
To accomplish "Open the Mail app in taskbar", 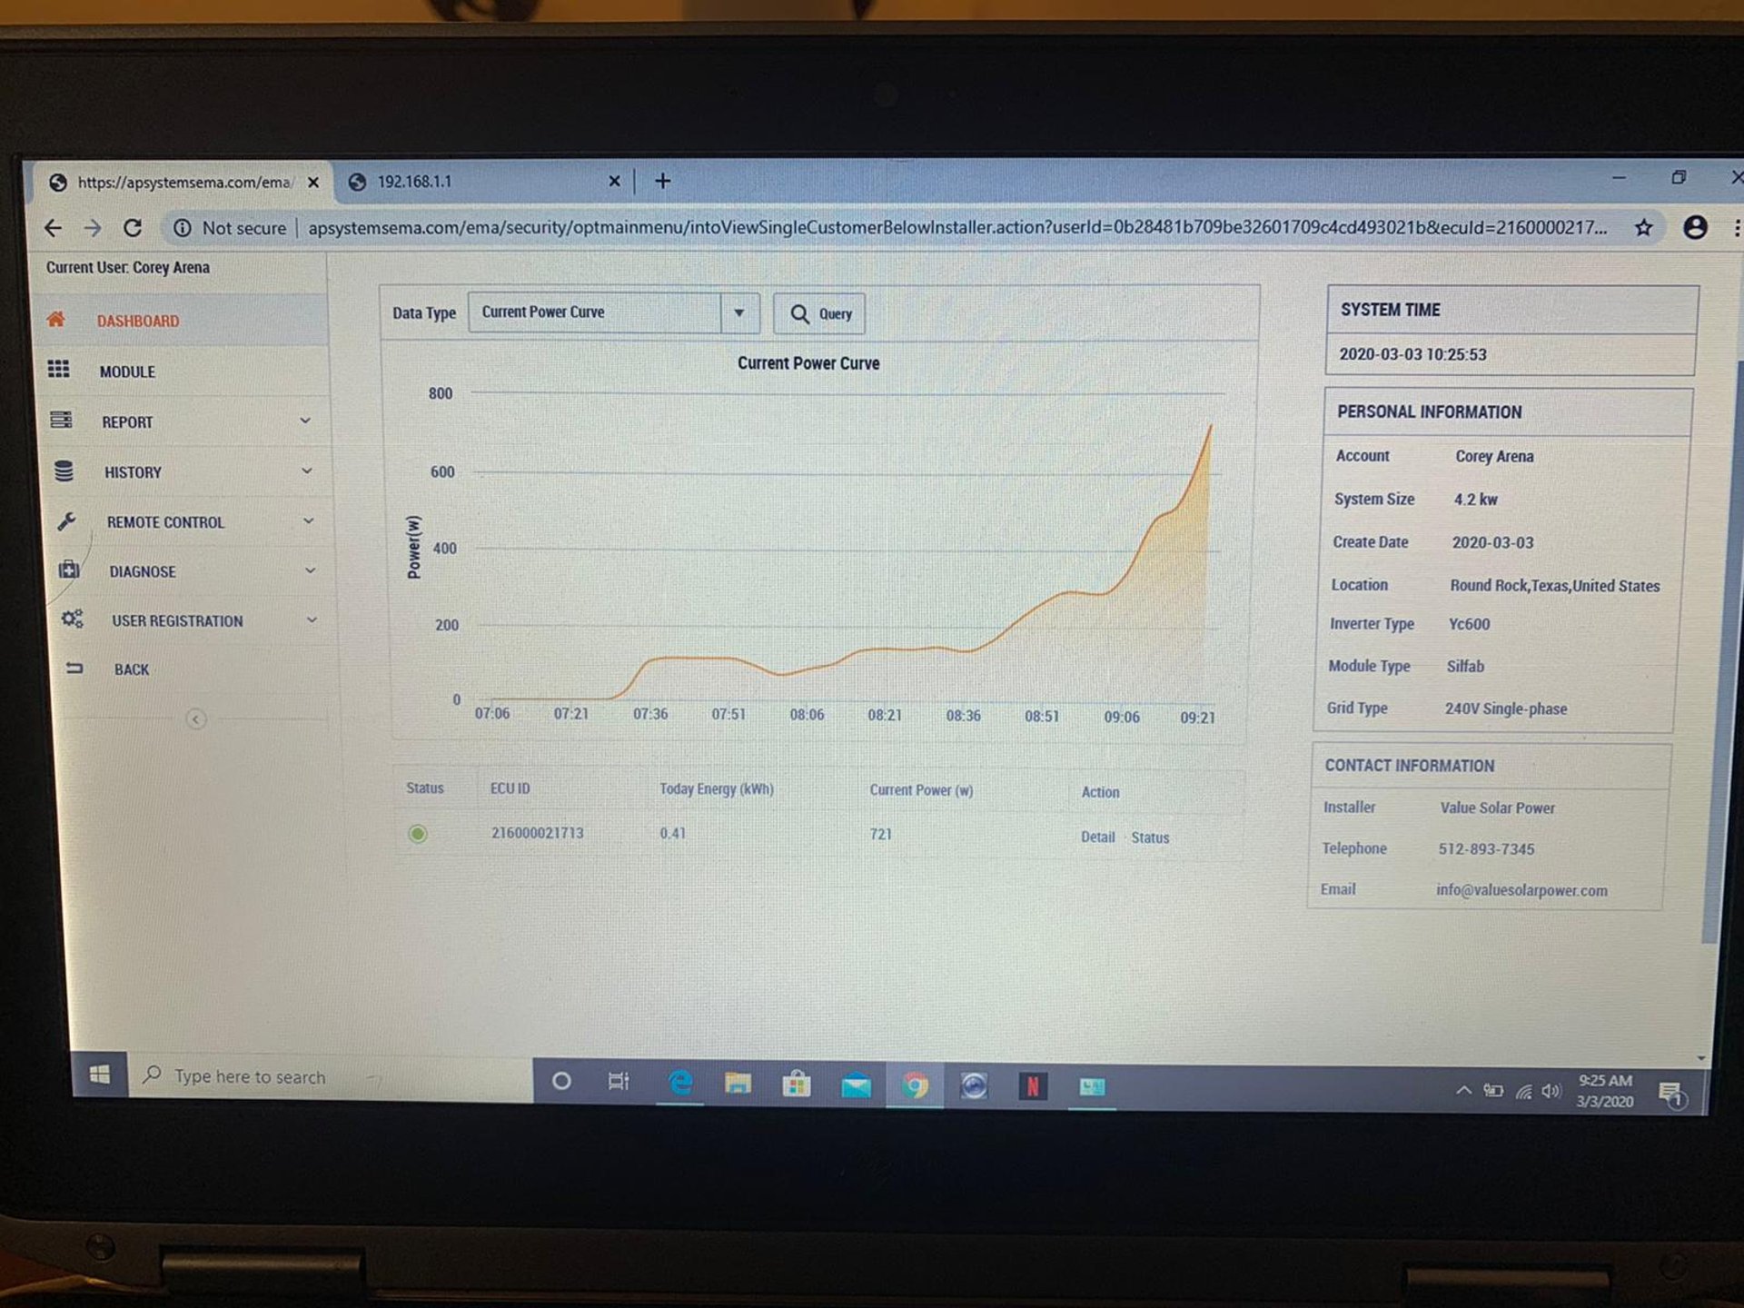I will 856,1085.
